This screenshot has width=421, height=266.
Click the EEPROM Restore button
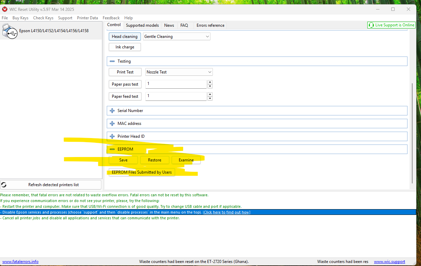(x=155, y=160)
